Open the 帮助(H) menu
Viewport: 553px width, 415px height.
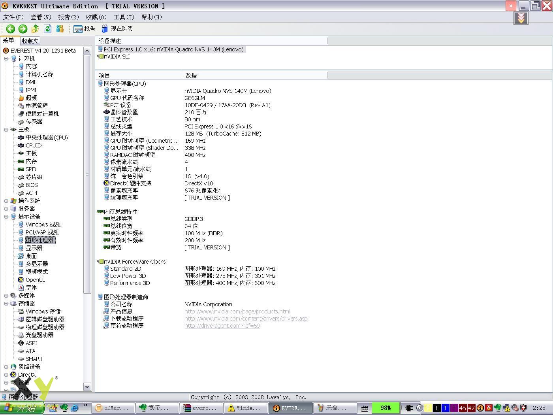151,17
